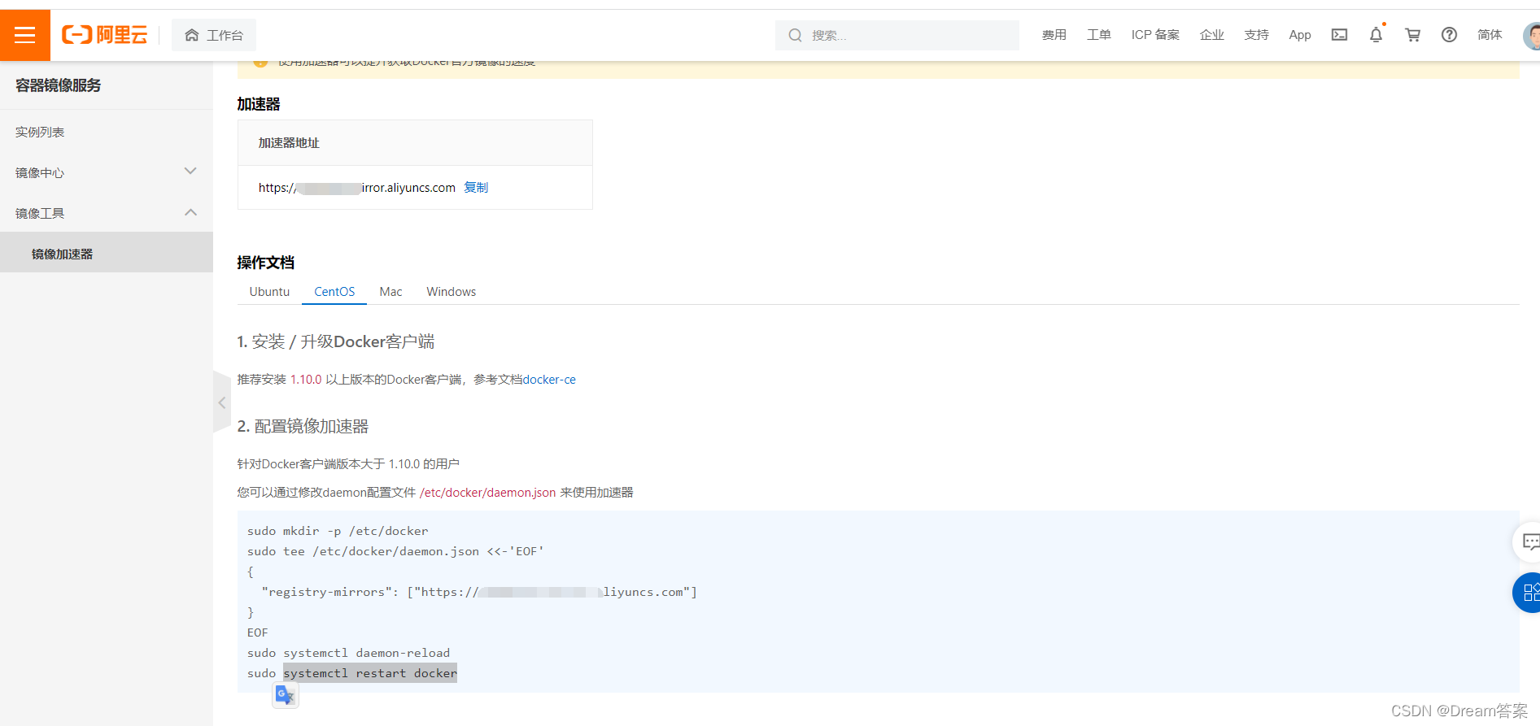The height and width of the screenshot is (726, 1540).
Task: Collapse the 镜像工具 sidebar section
Action: pyautogui.click(x=107, y=212)
